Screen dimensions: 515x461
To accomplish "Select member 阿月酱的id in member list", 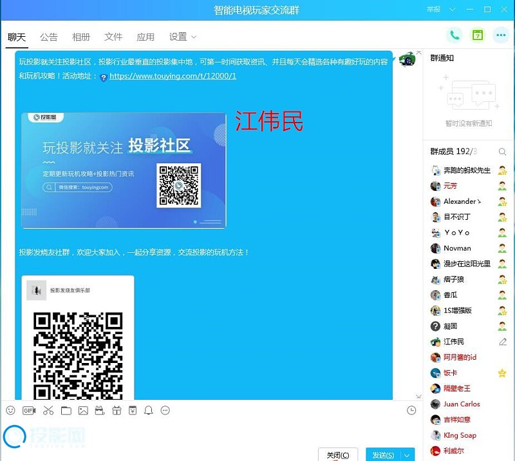I will click(469, 357).
